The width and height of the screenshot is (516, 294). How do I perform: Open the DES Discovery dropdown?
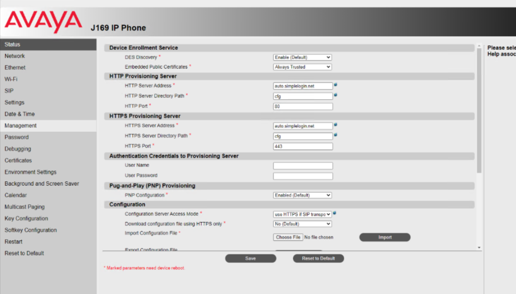(x=302, y=57)
